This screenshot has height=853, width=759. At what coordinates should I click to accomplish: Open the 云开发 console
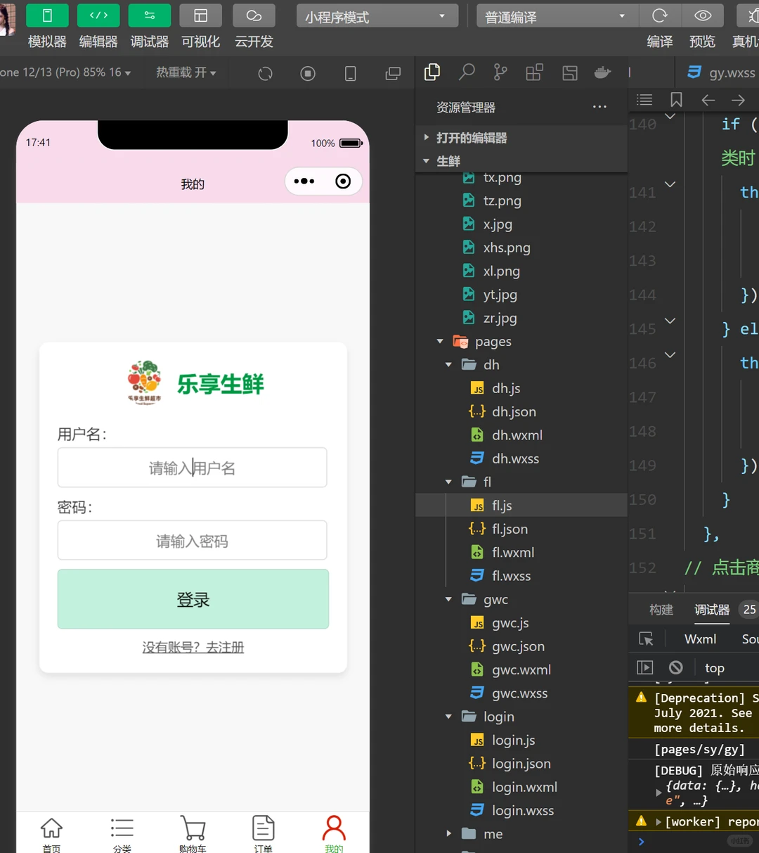point(253,27)
